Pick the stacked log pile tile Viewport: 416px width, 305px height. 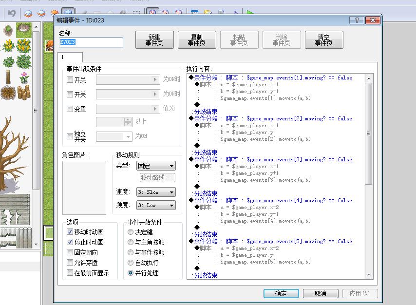(24, 93)
